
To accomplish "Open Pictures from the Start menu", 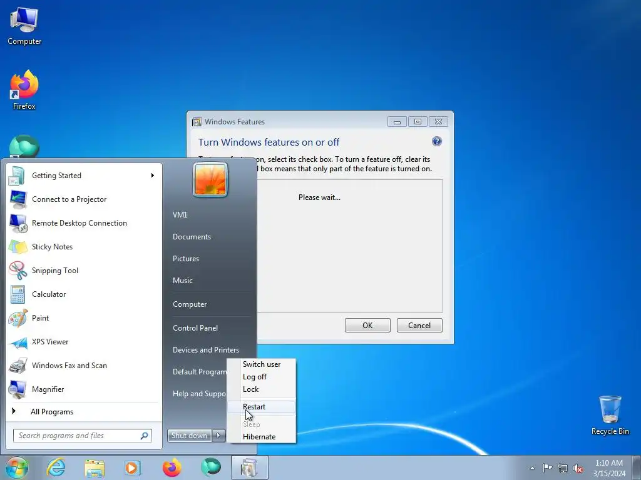I will click(185, 259).
